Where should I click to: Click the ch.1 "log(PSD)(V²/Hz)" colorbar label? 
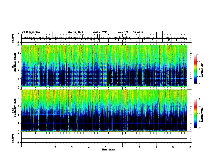click(x=202, y=70)
